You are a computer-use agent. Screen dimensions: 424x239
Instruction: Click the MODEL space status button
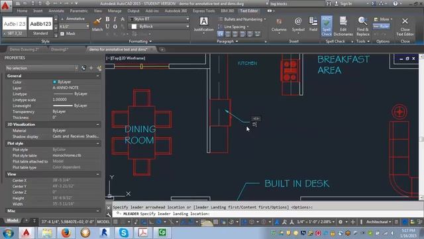[x=103, y=222]
